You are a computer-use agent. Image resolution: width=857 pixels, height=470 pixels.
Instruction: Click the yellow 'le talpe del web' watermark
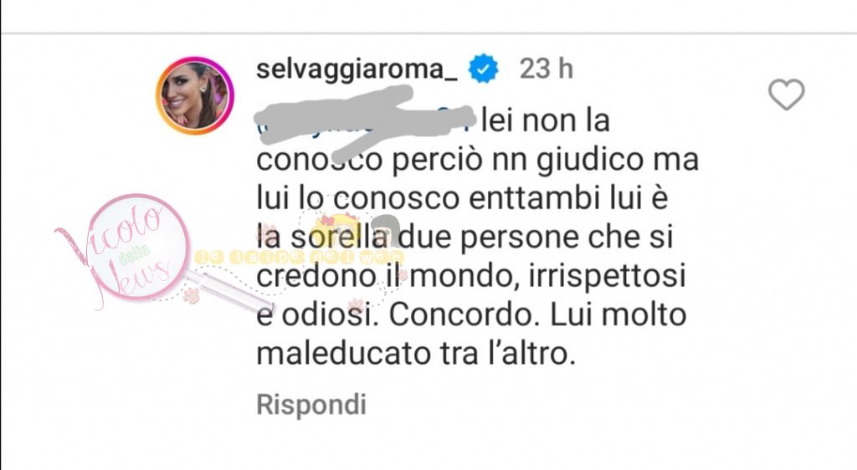(300, 257)
